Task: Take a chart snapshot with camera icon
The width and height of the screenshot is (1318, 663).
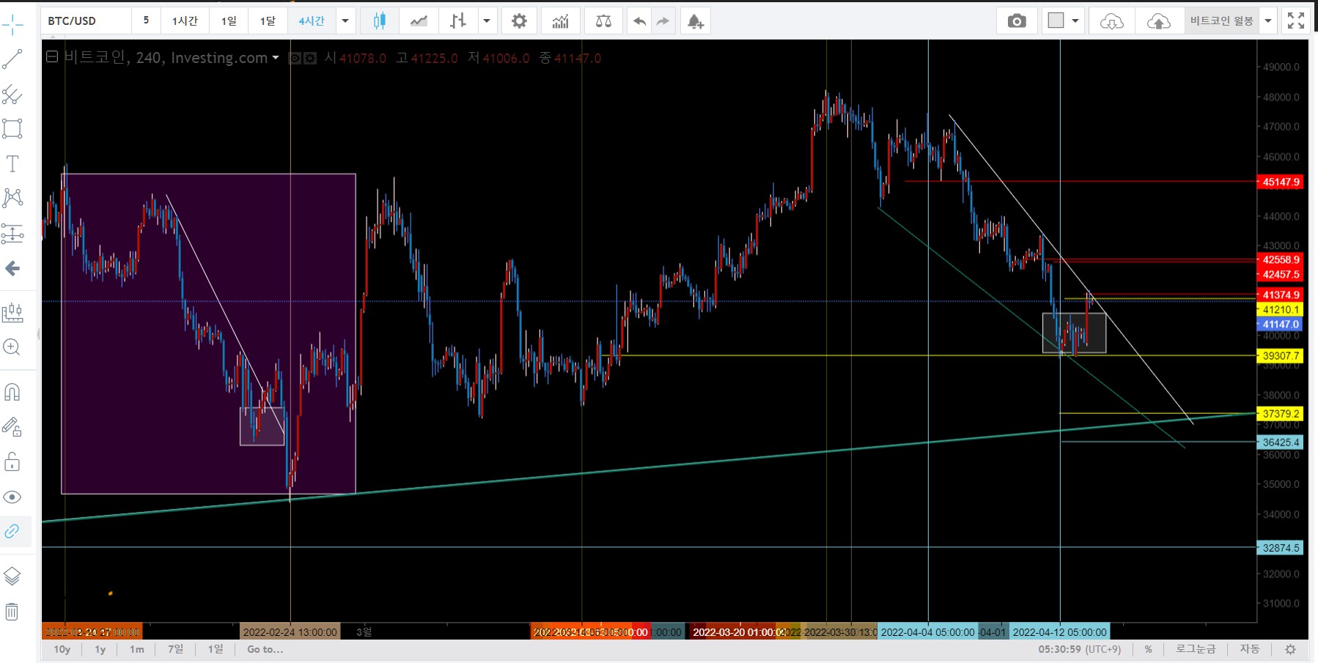Action: pos(1016,21)
